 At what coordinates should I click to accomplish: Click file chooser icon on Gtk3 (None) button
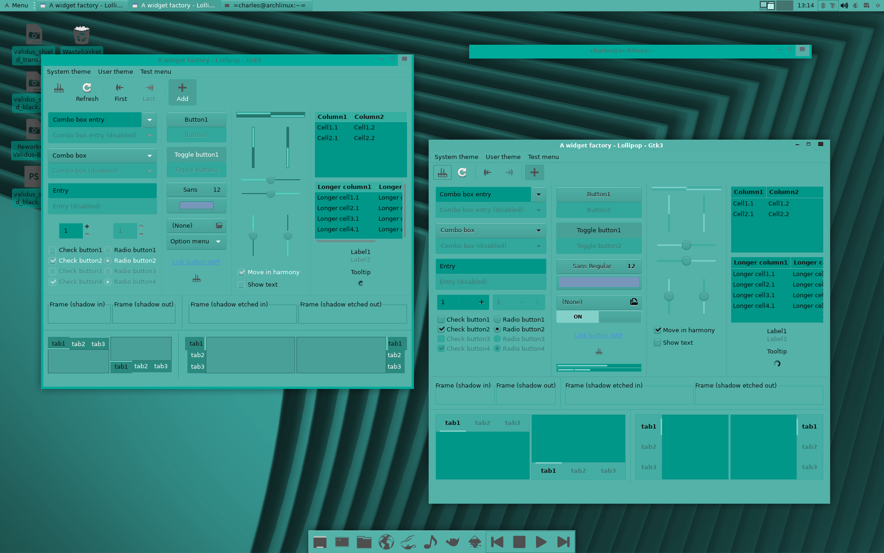tap(634, 302)
